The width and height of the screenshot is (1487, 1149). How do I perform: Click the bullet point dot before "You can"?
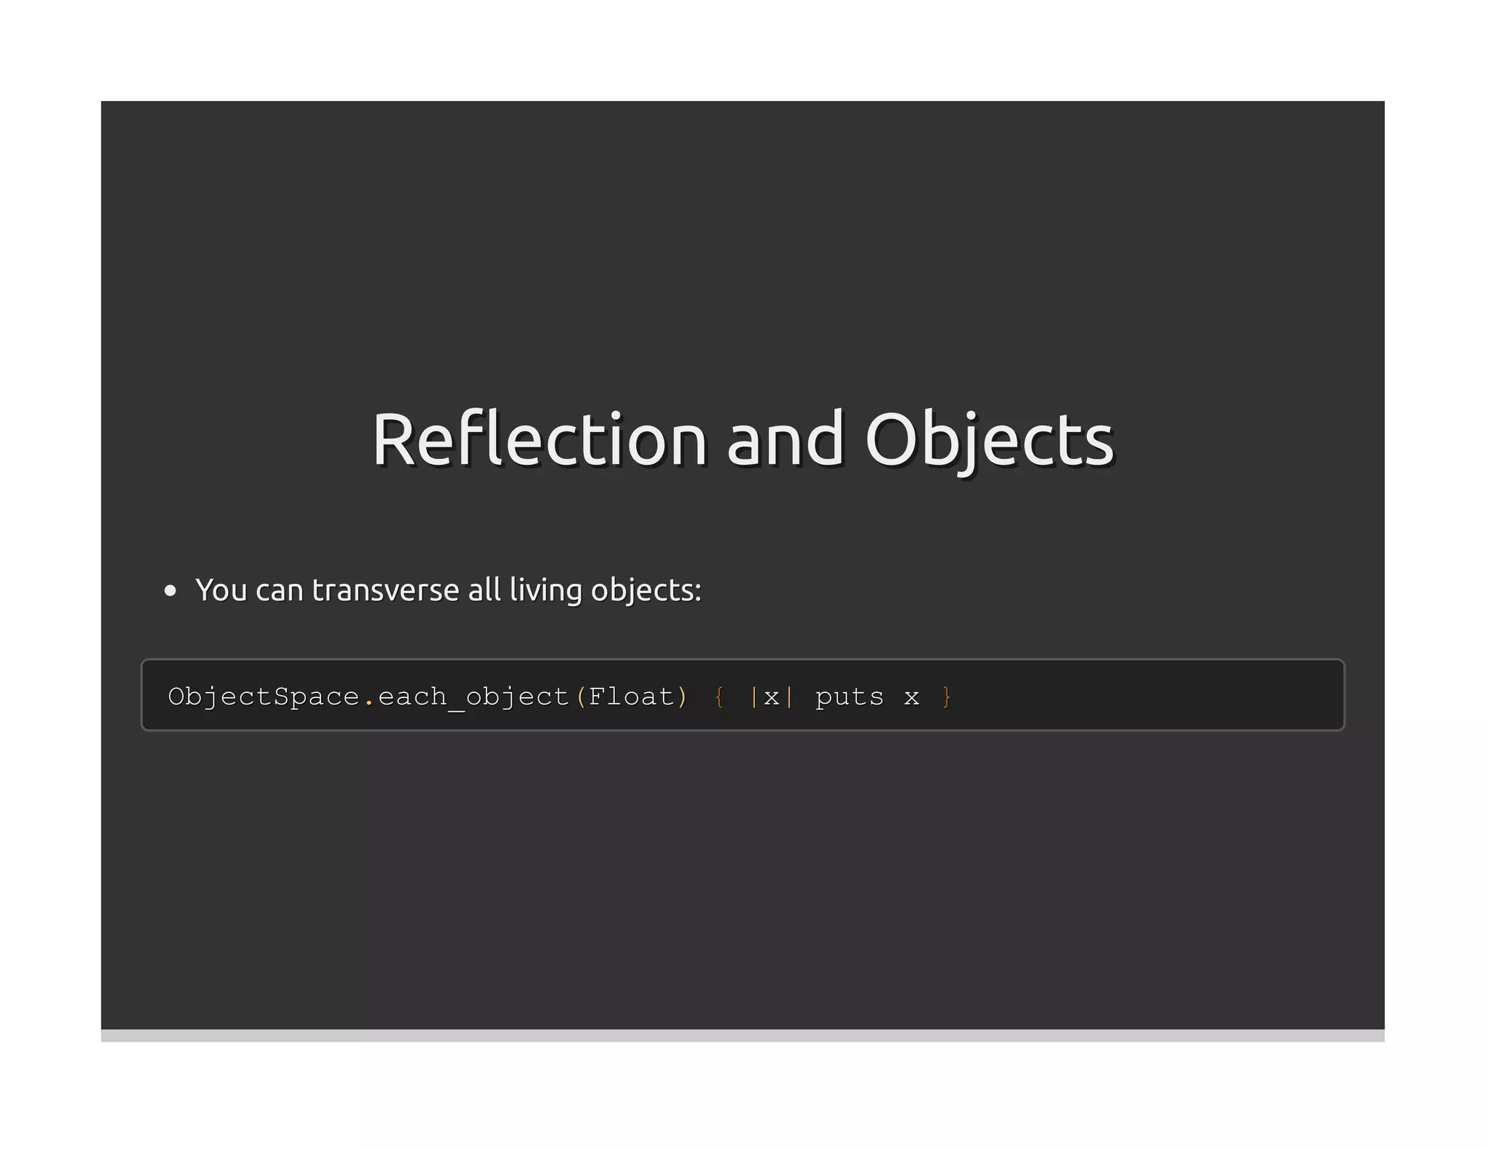pyautogui.click(x=171, y=591)
